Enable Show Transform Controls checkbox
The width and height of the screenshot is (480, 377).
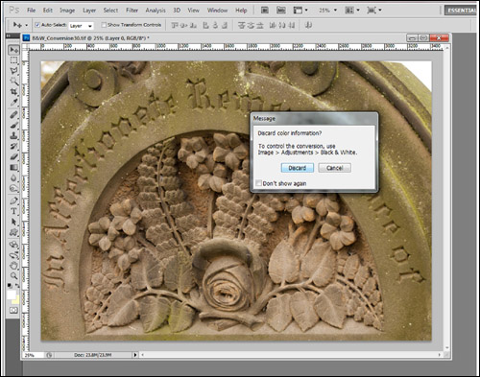point(104,25)
